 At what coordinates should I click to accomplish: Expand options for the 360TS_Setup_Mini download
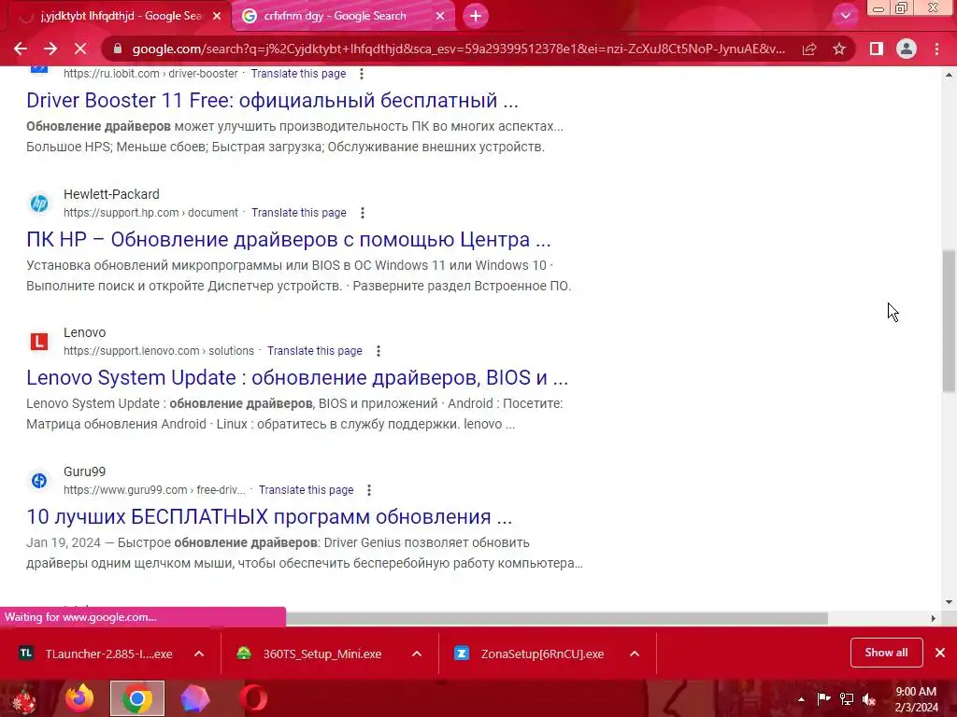pos(417,654)
